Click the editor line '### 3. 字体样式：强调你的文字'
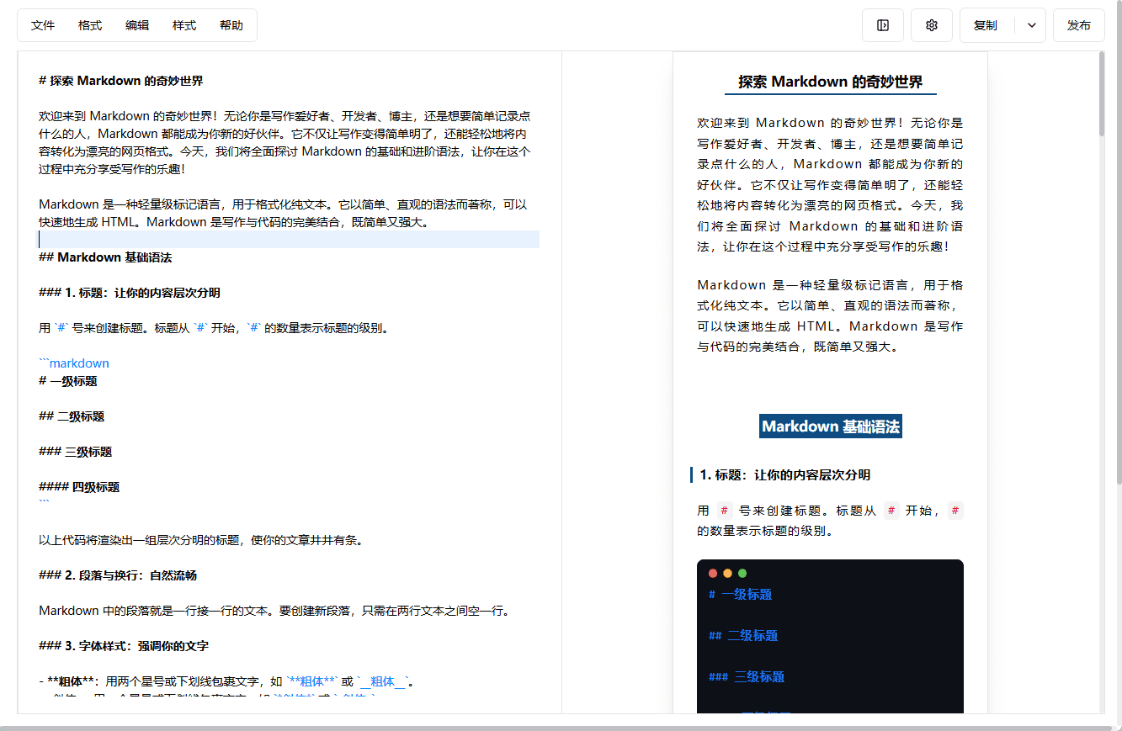This screenshot has height=731, width=1122. coord(124,646)
